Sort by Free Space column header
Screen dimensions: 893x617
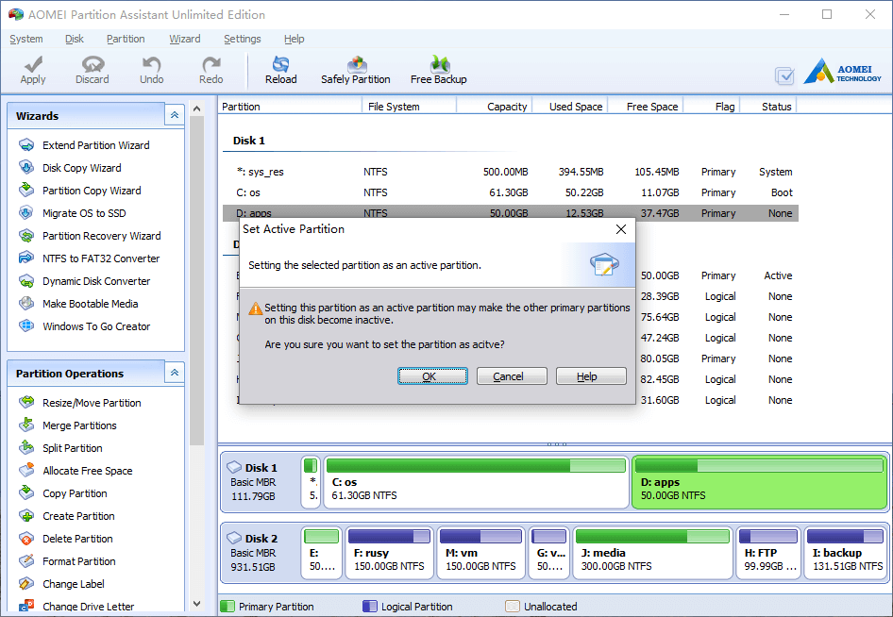pos(646,107)
